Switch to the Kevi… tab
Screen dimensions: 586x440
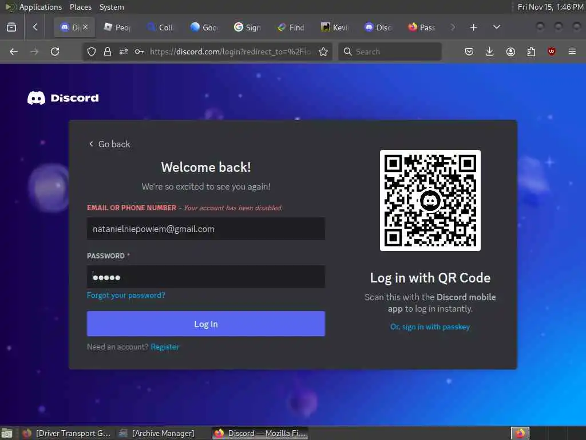pos(334,27)
